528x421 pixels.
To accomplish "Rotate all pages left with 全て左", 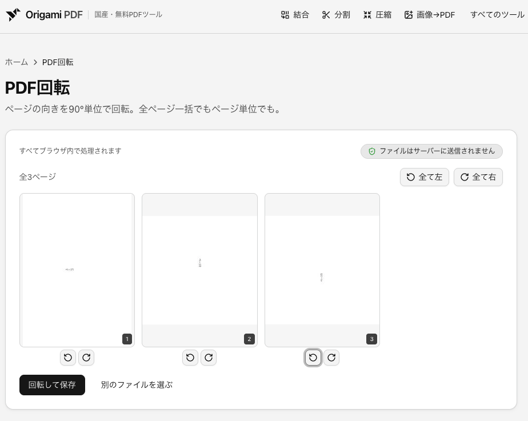I will coord(424,177).
